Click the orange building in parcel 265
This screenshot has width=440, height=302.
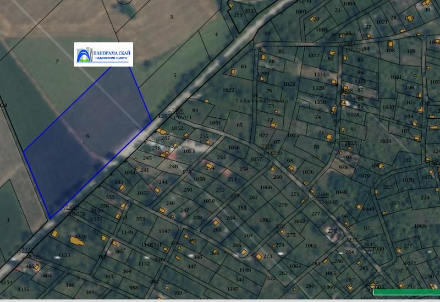(x=216, y=223)
